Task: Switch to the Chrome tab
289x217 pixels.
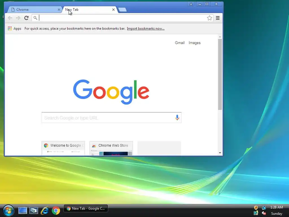Action: click(x=34, y=10)
